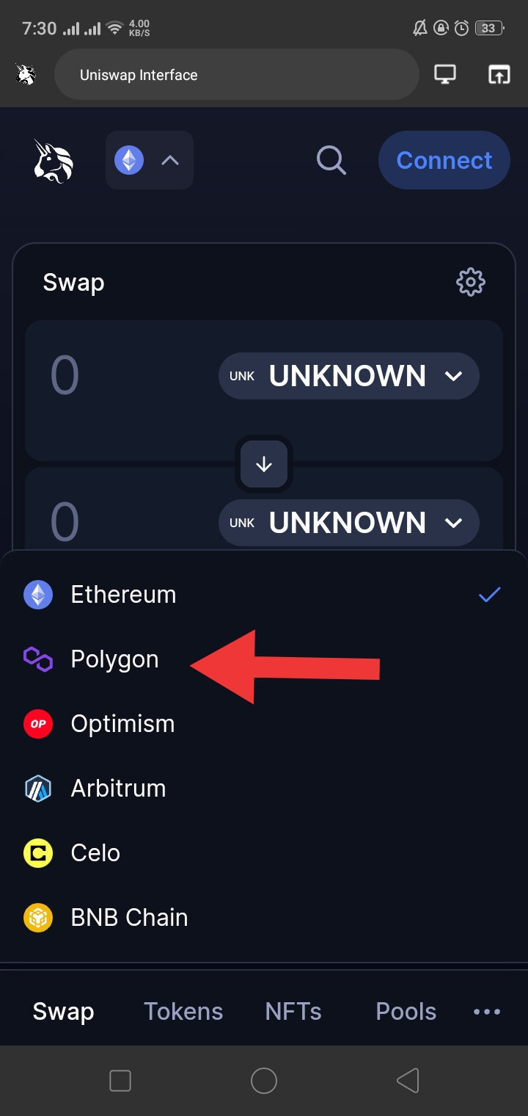
Task: Click the Connect wallet button
Action: 444,160
